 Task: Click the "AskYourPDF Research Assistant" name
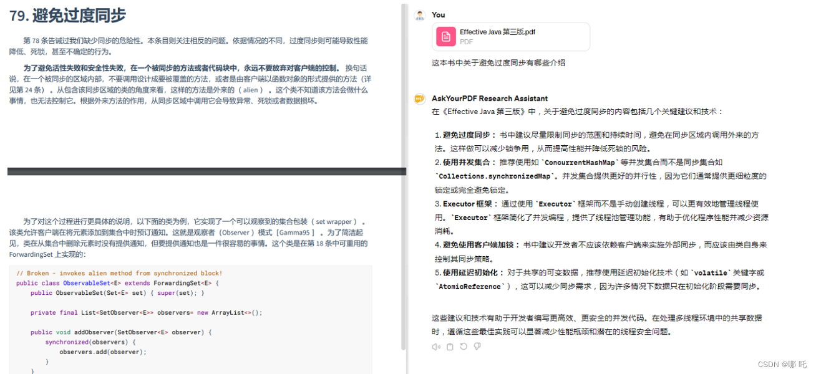tap(490, 98)
